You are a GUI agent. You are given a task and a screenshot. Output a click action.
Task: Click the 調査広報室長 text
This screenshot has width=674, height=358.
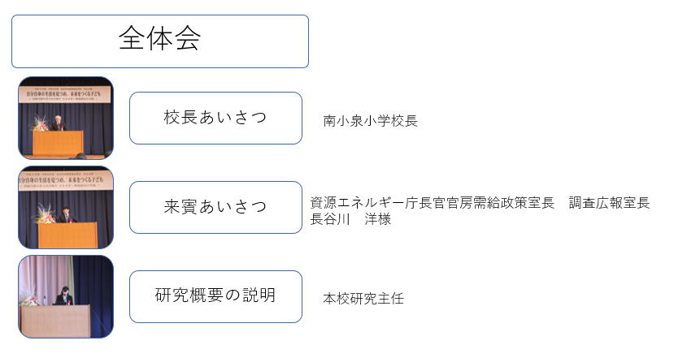609,203
